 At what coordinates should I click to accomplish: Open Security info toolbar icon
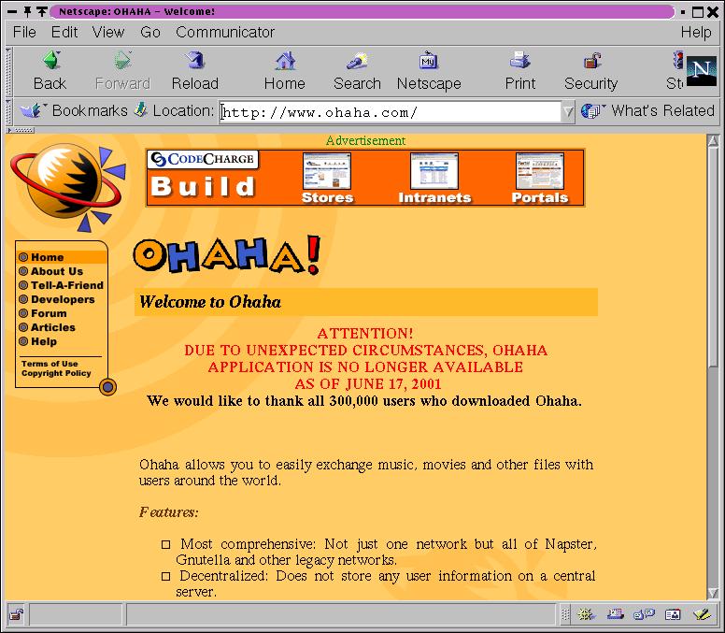591,60
